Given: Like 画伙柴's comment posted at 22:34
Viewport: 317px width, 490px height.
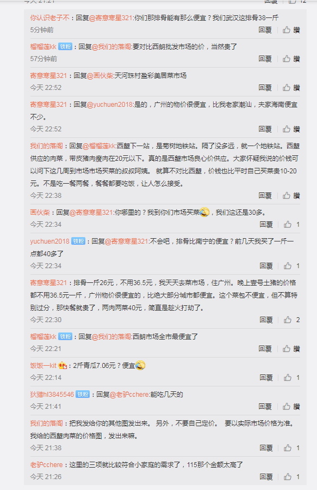Looking at the screenshot, I should [x=292, y=225].
